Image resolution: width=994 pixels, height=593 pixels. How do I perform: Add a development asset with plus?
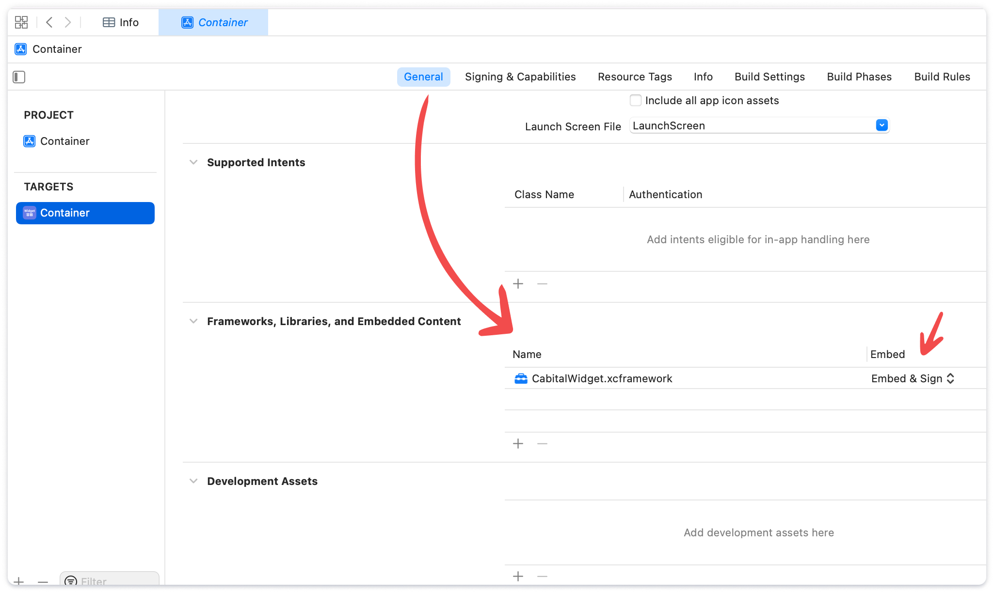(518, 576)
